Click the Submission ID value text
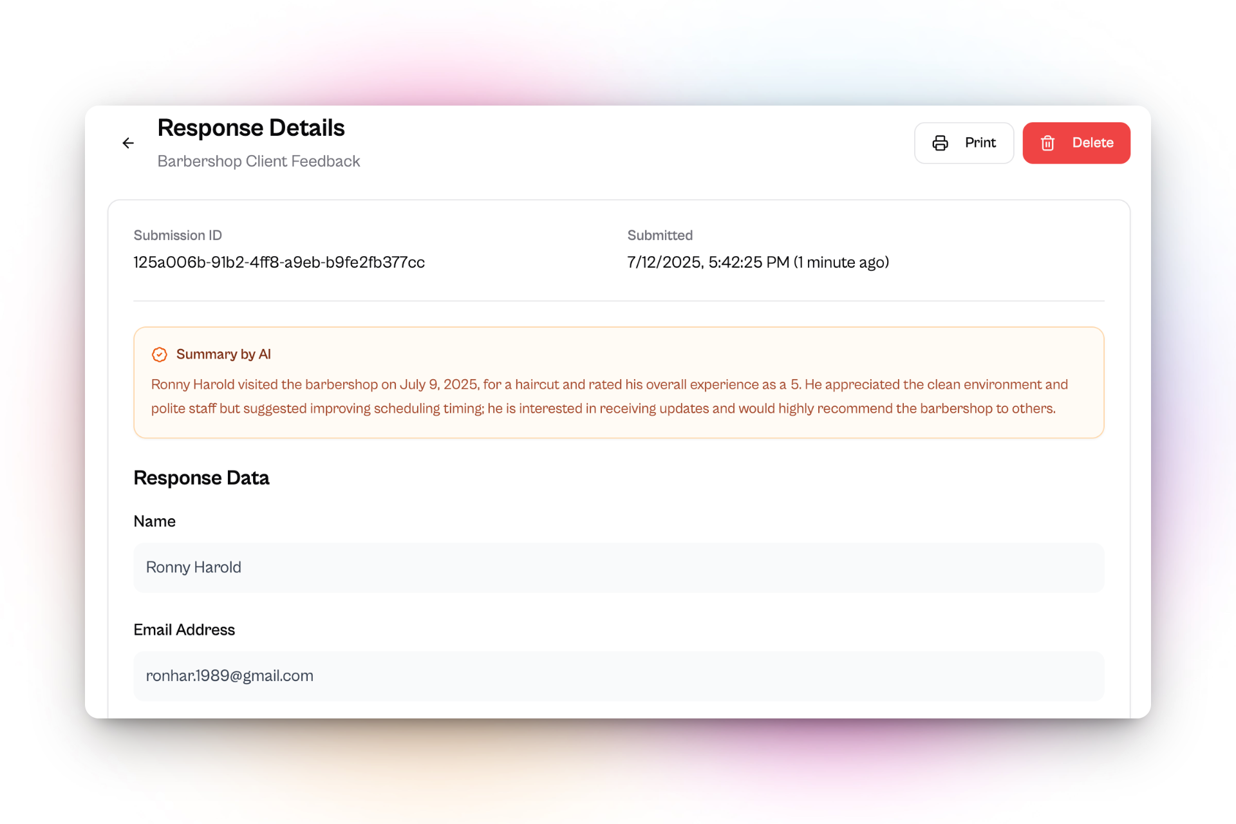Image resolution: width=1236 pixels, height=824 pixels. tap(279, 263)
